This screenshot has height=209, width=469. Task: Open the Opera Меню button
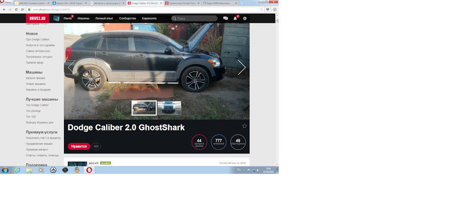pos(6,2)
